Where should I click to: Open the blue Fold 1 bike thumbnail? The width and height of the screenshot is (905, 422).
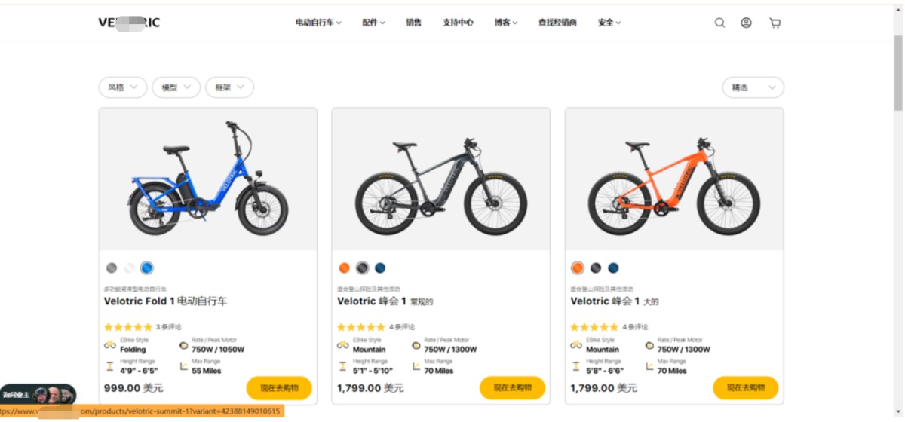208,179
